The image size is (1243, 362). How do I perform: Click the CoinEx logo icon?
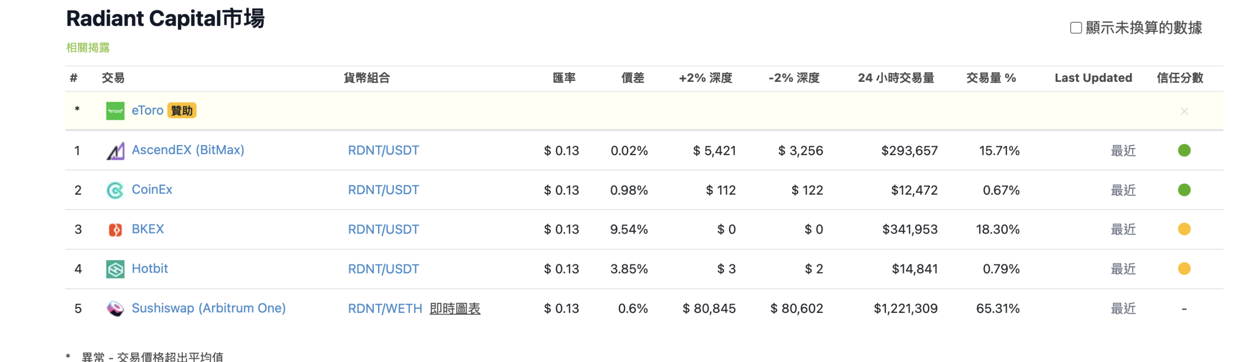pyautogui.click(x=115, y=190)
